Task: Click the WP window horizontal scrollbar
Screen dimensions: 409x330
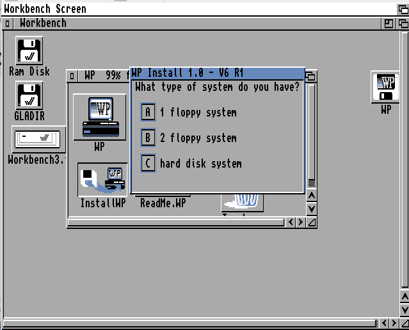Action: (176, 223)
